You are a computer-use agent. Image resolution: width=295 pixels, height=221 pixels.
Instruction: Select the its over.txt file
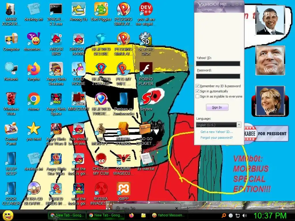pyautogui.click(x=146, y=161)
